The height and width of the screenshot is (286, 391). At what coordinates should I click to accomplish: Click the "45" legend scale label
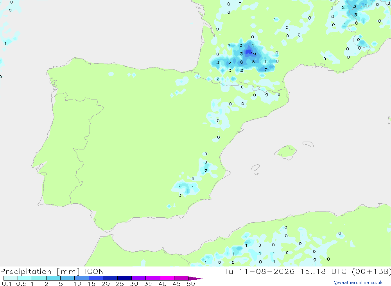coord(177,284)
